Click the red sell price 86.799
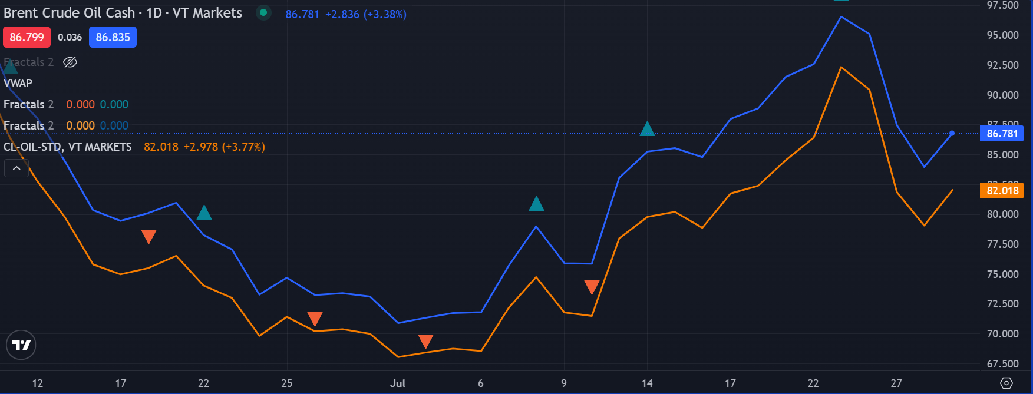The image size is (1033, 394). point(27,37)
